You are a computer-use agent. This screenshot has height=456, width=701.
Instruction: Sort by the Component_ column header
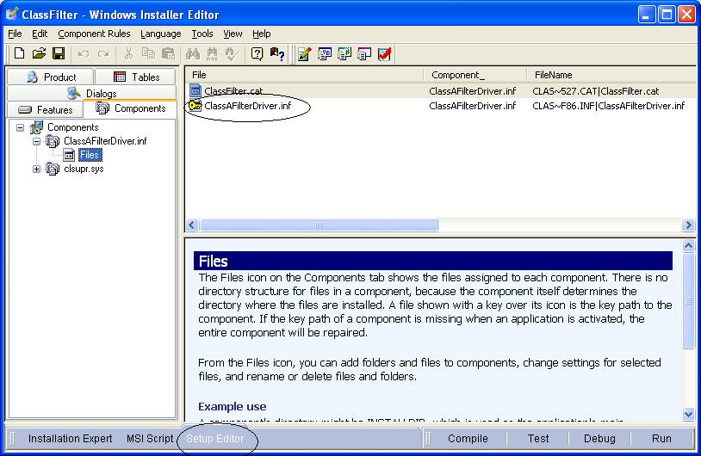475,75
